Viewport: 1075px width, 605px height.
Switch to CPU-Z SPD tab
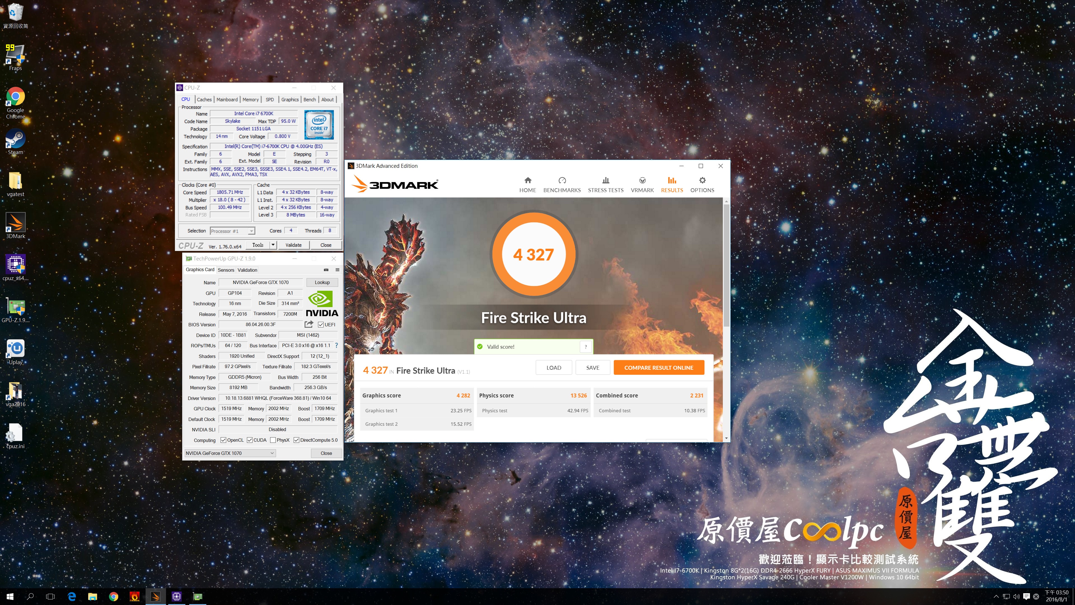point(270,99)
